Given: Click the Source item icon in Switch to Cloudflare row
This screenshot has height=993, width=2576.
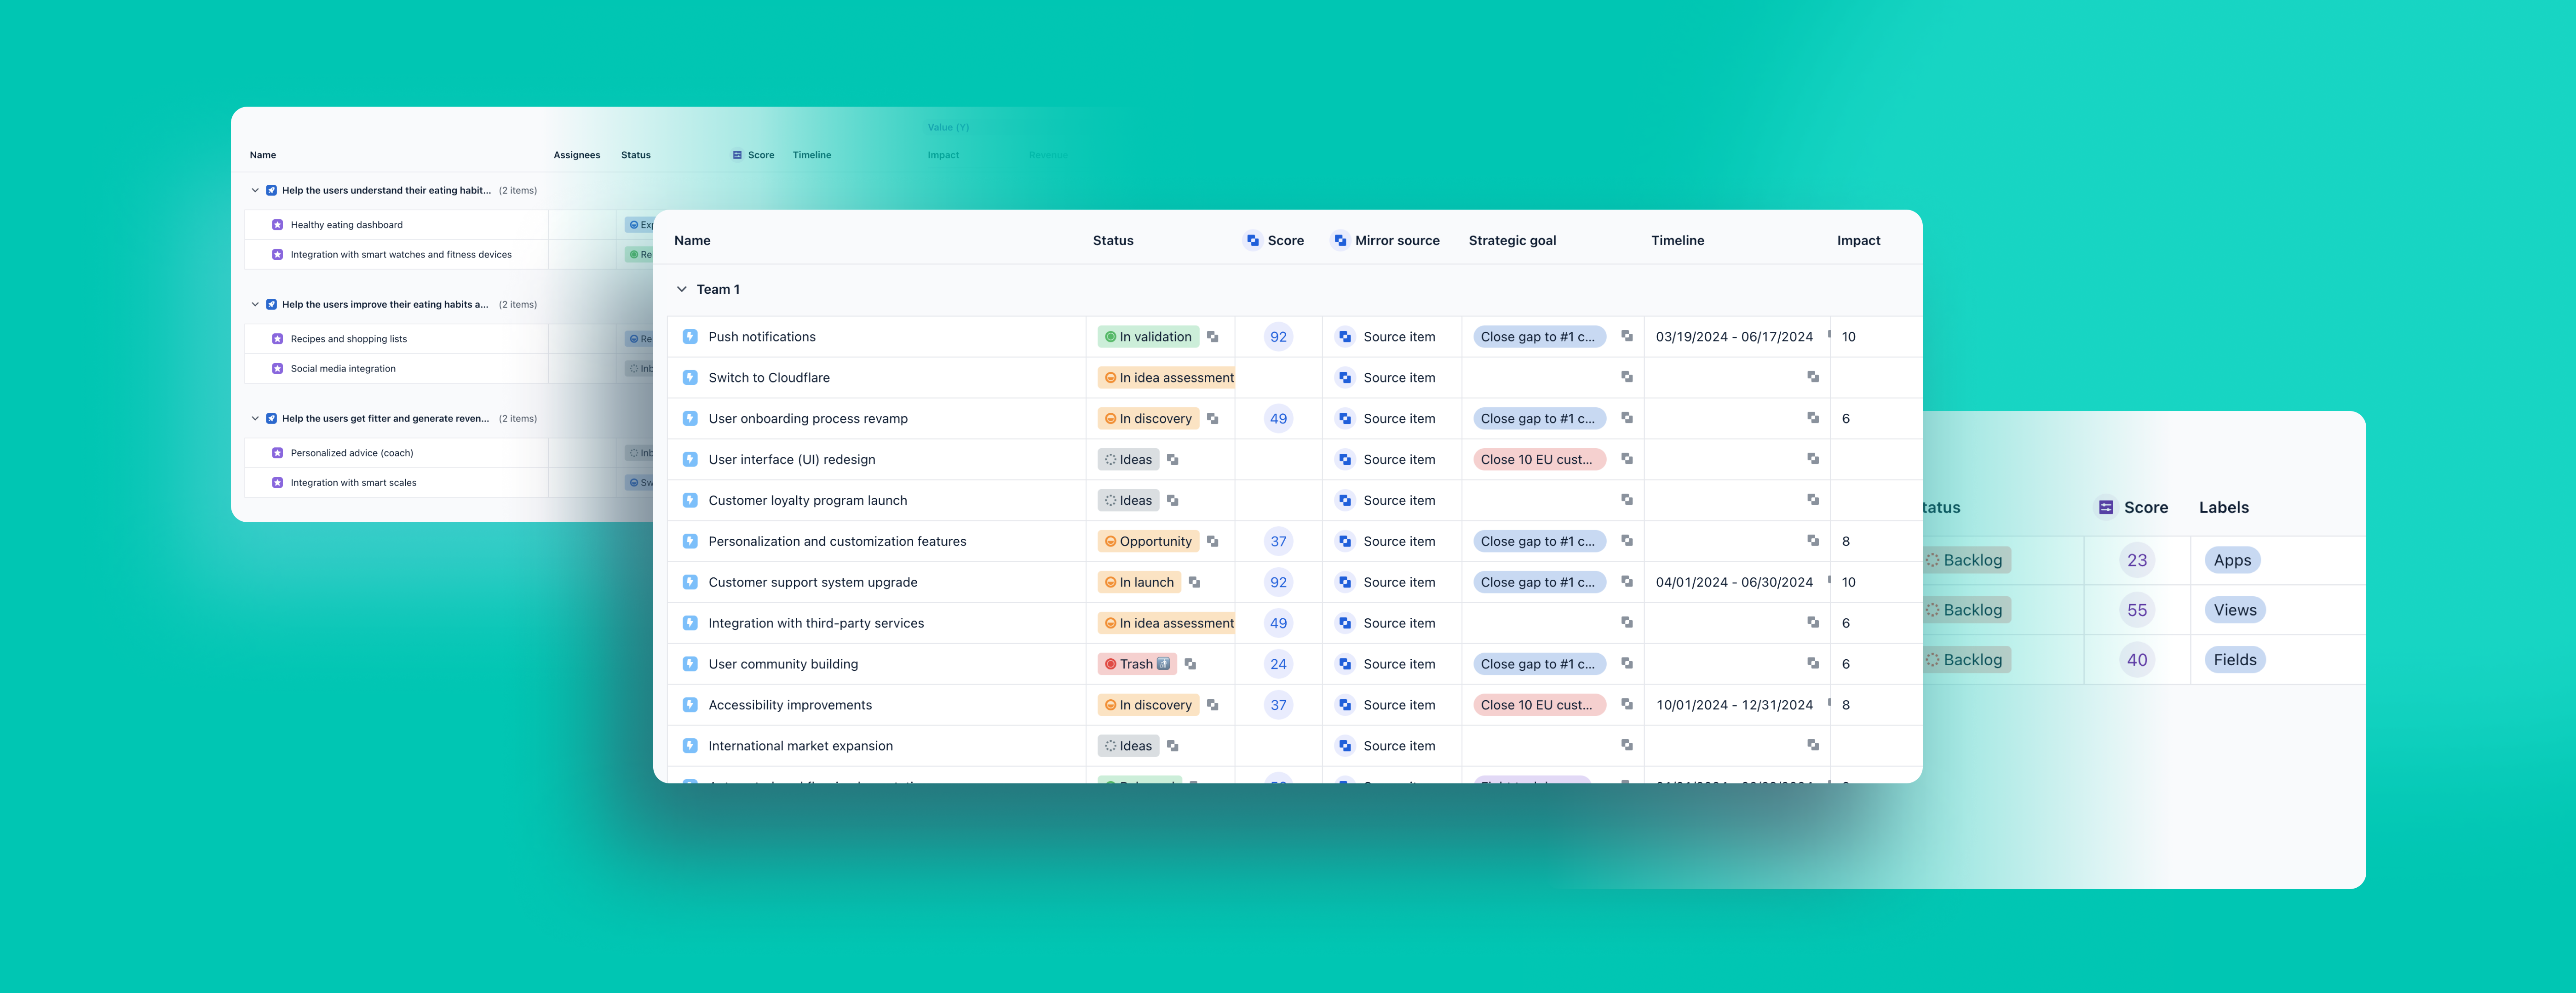Looking at the screenshot, I should click(x=1345, y=377).
